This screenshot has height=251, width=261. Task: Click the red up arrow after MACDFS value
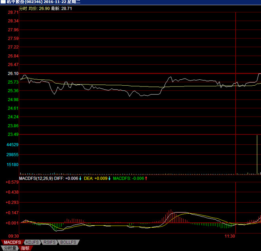click(146, 178)
